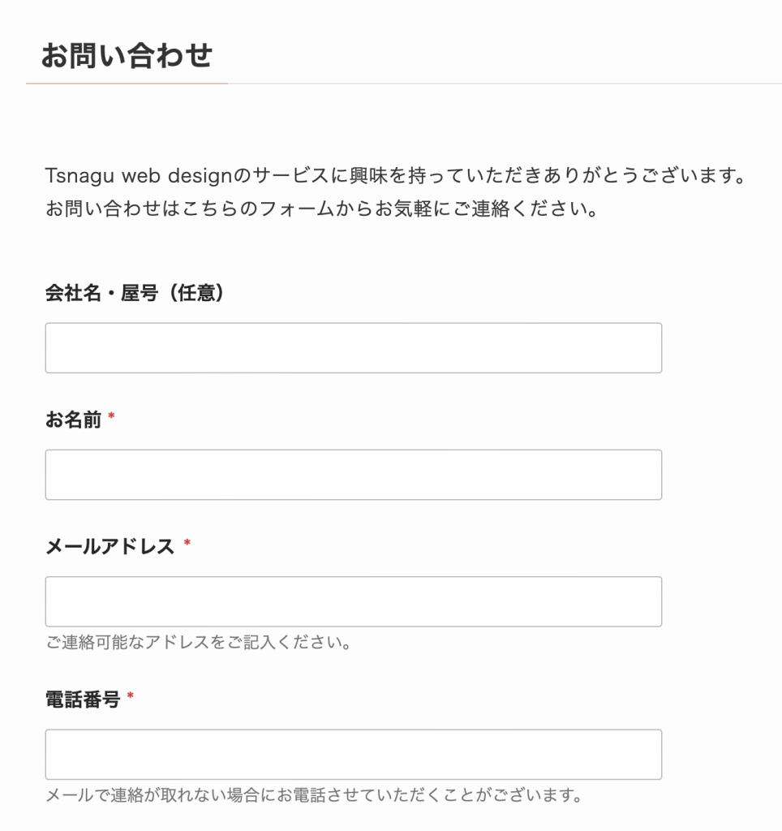The width and height of the screenshot is (782, 831).
Task: Click the gray divider line right of the heading
Action: pos(503,84)
